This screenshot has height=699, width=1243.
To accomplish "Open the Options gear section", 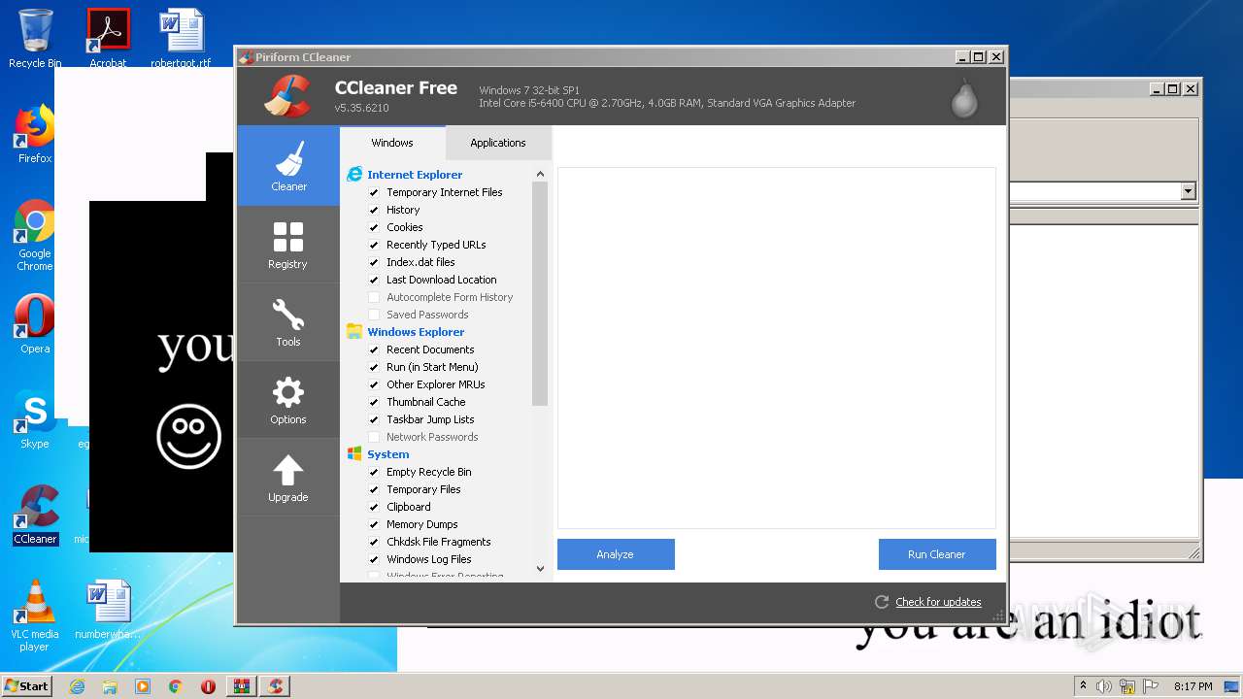I will point(288,399).
